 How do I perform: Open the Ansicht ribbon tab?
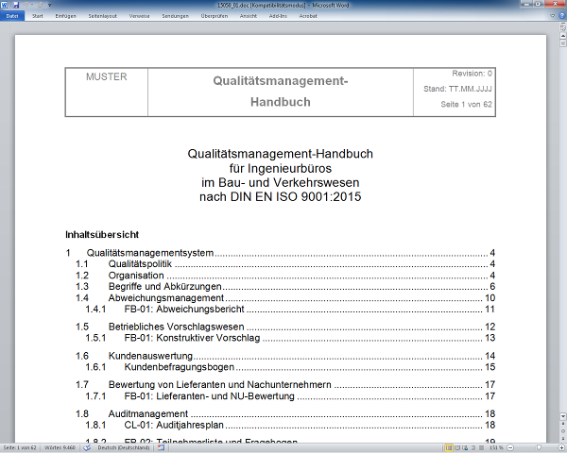coord(247,16)
